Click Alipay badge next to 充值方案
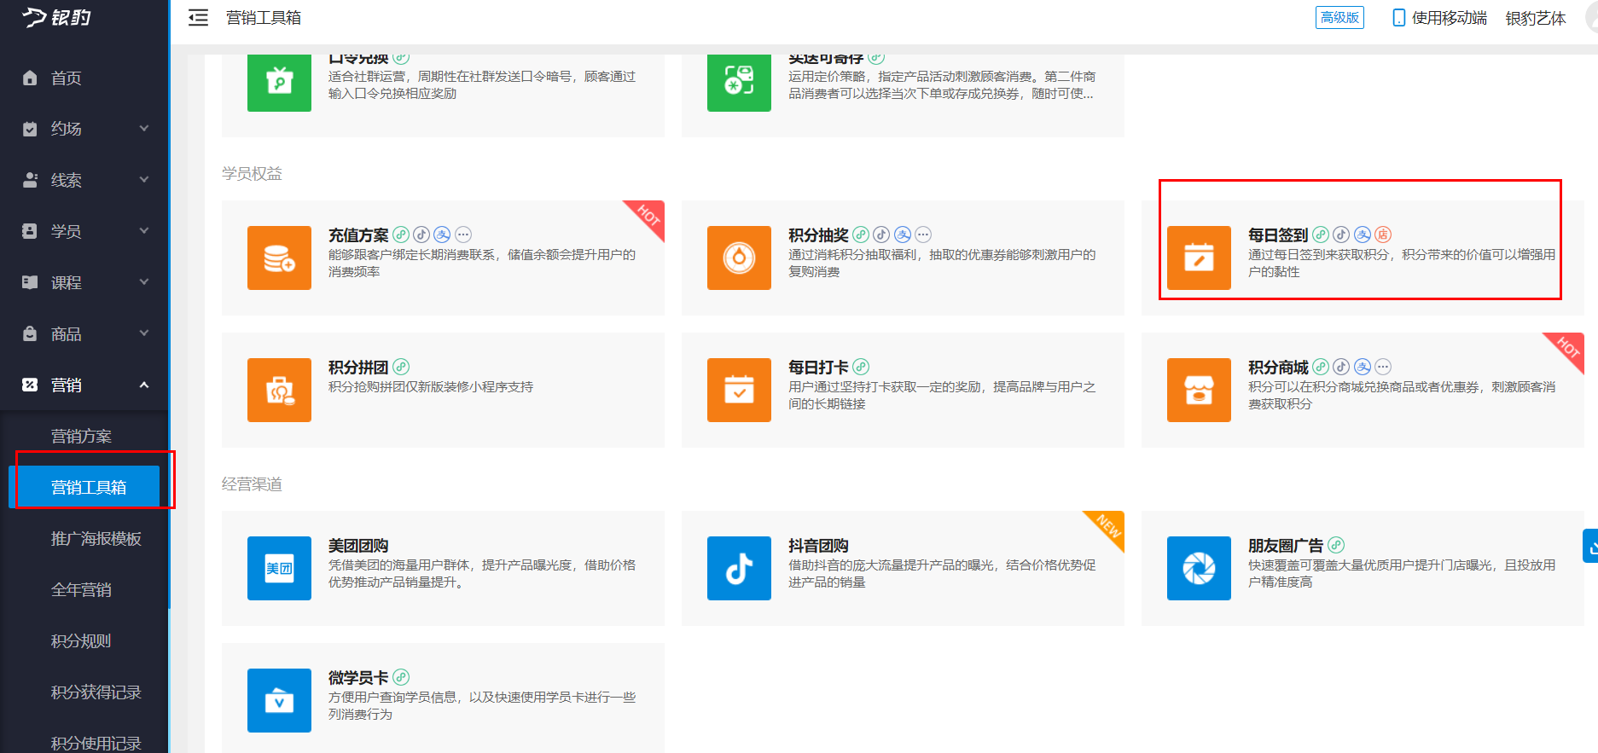The width and height of the screenshot is (1598, 753). point(442,235)
